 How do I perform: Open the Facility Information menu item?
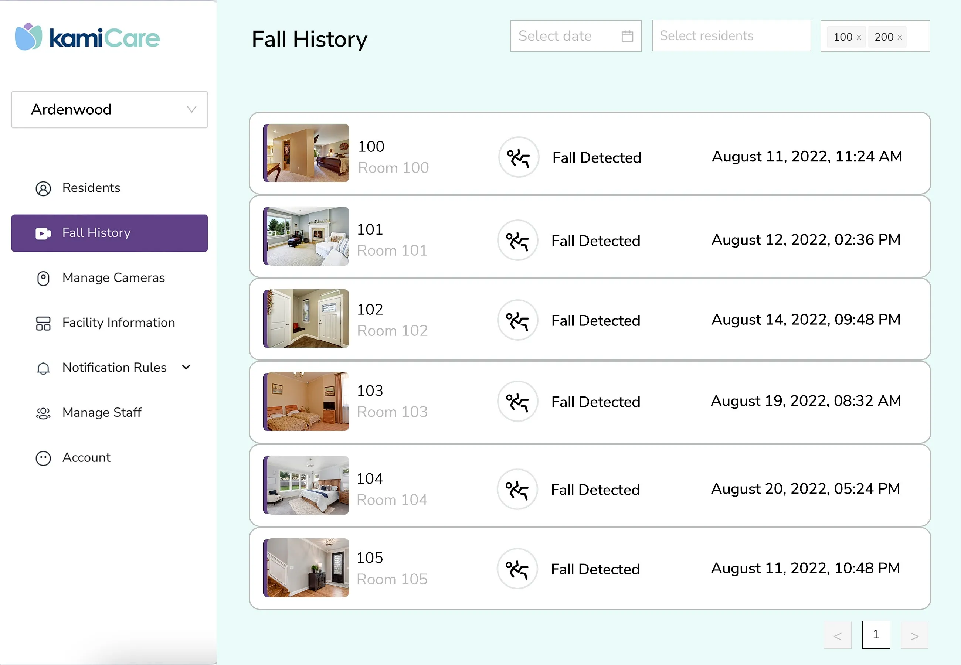tap(118, 323)
